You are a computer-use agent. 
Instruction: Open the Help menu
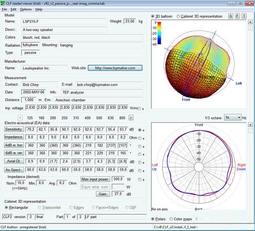pos(39,9)
